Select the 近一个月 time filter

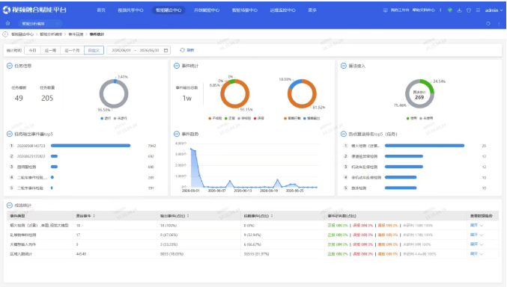pyautogui.click(x=72, y=50)
